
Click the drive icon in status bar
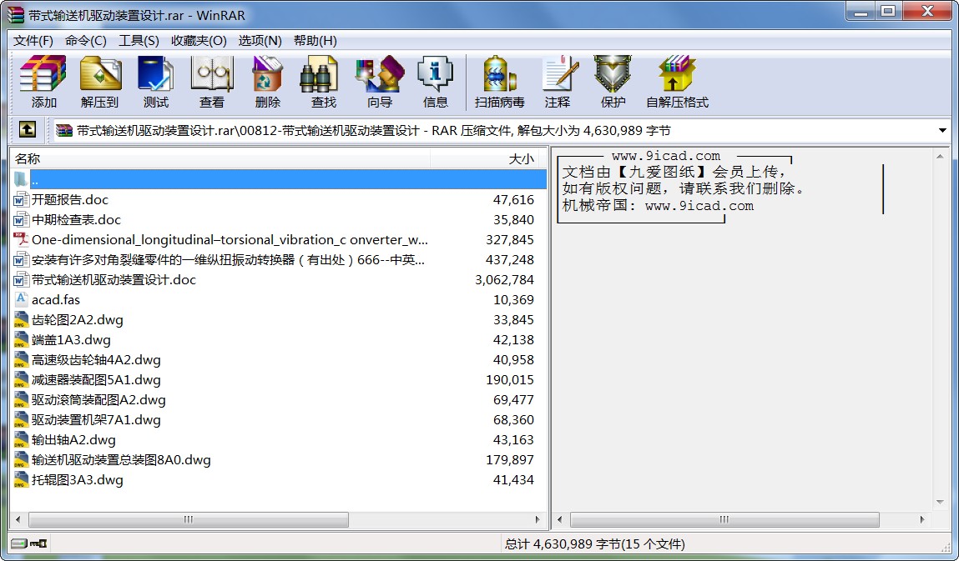(x=19, y=543)
